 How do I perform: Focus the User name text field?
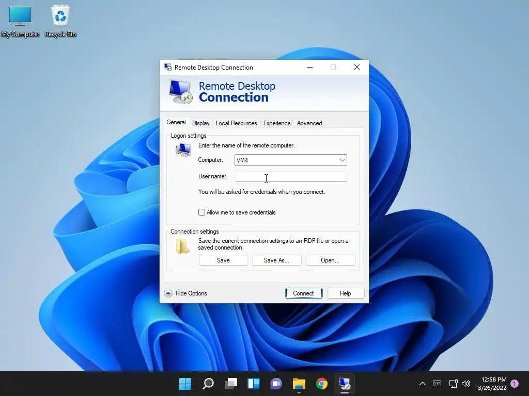tap(290, 176)
